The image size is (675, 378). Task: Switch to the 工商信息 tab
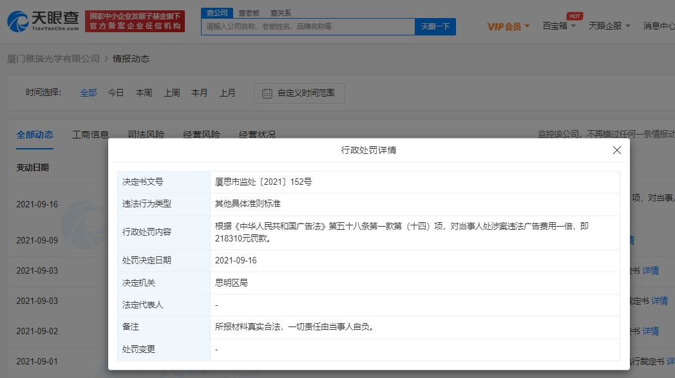[90, 135]
